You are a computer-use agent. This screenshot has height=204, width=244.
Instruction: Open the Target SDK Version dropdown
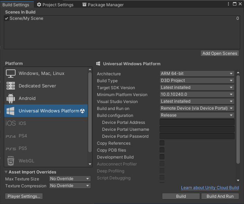point(197,87)
